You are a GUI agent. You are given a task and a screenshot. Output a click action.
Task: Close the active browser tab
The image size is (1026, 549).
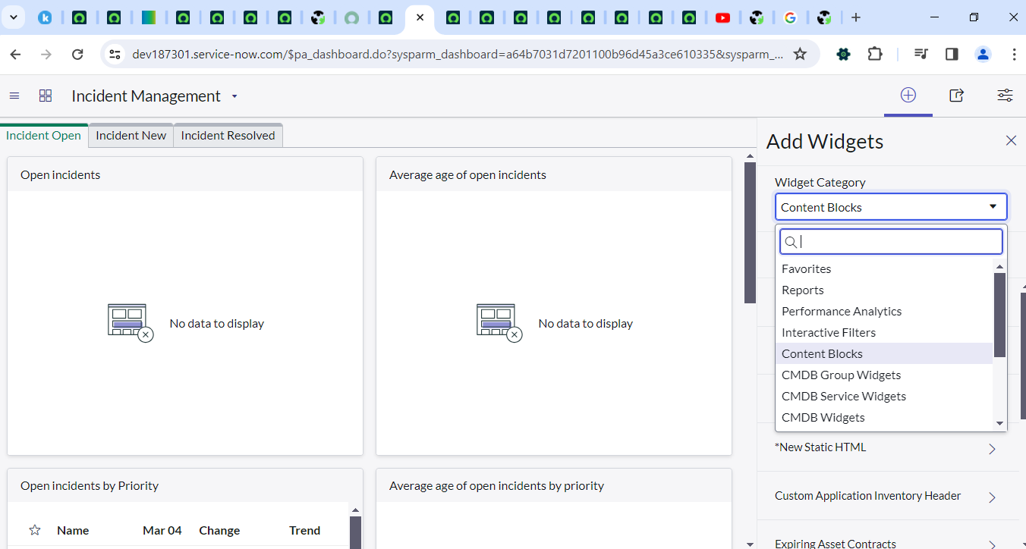pyautogui.click(x=420, y=17)
